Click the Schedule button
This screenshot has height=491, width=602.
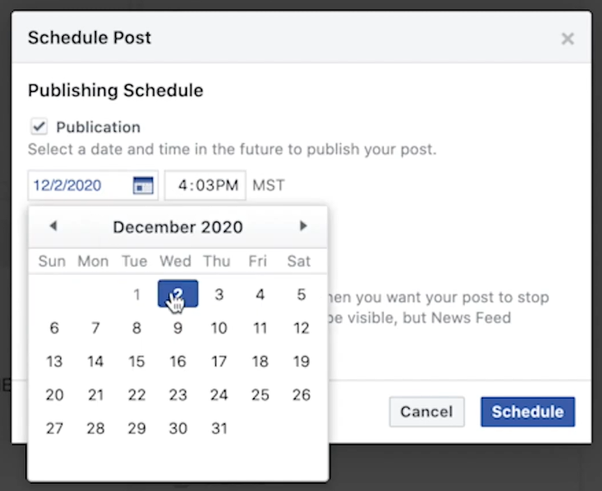528,412
